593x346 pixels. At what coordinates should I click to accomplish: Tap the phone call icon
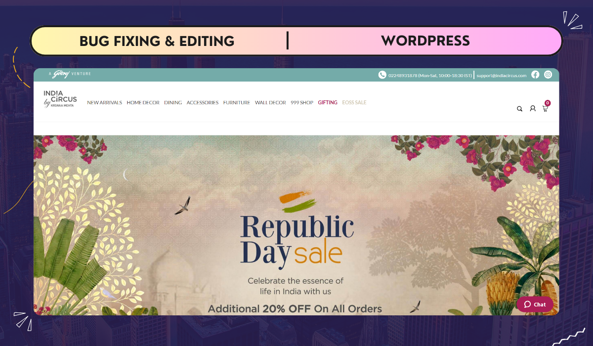point(382,75)
